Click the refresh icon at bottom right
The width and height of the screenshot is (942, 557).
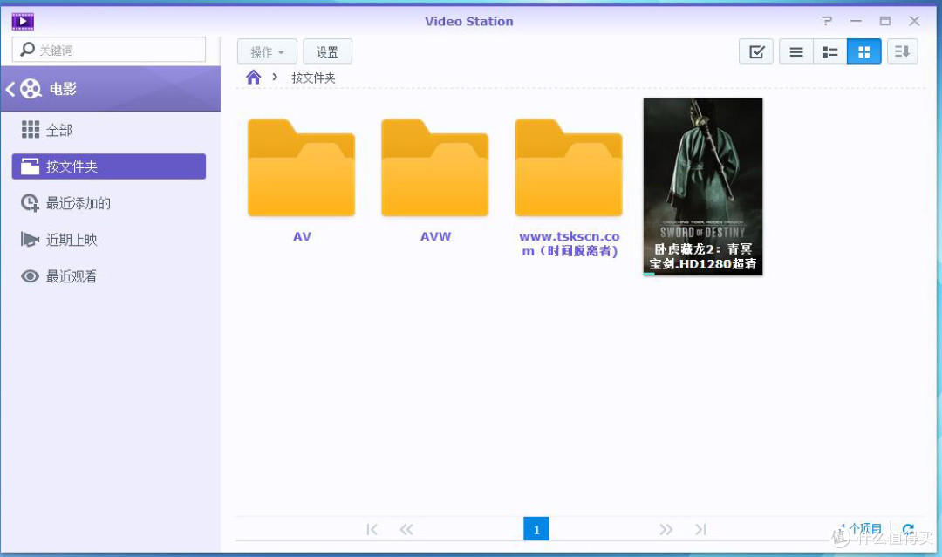908,529
